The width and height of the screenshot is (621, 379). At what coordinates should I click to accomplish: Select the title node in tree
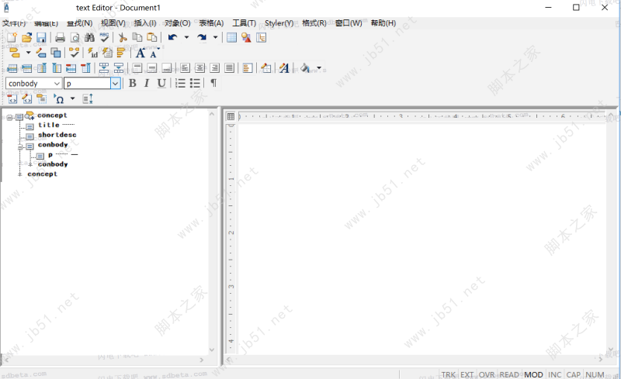pos(49,125)
